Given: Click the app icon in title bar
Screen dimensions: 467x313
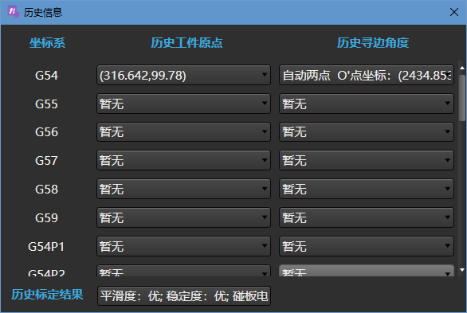Looking at the screenshot, I should coord(13,12).
